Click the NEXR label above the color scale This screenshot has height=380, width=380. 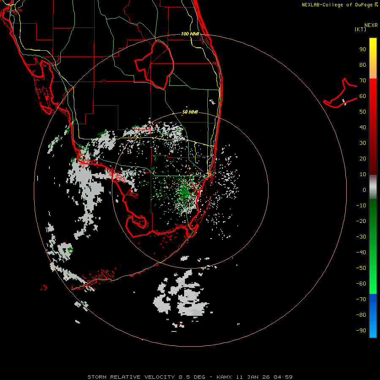click(371, 25)
